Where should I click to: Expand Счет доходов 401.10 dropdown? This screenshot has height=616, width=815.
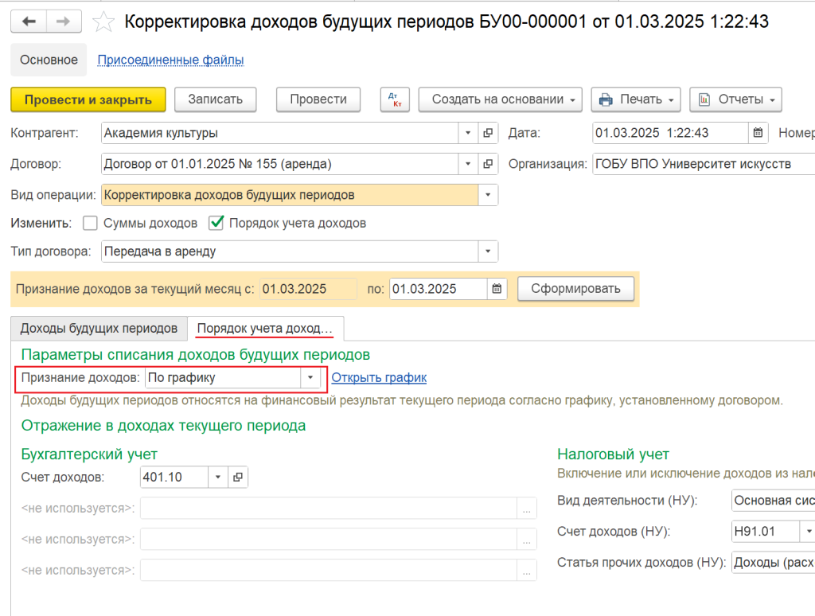point(218,478)
